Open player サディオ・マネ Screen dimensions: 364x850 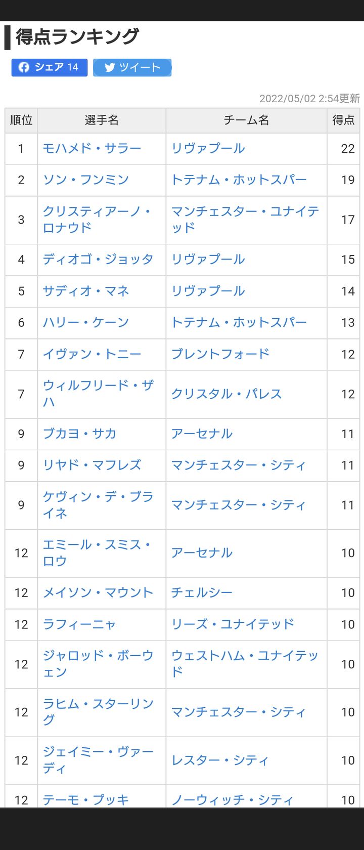pos(85,291)
